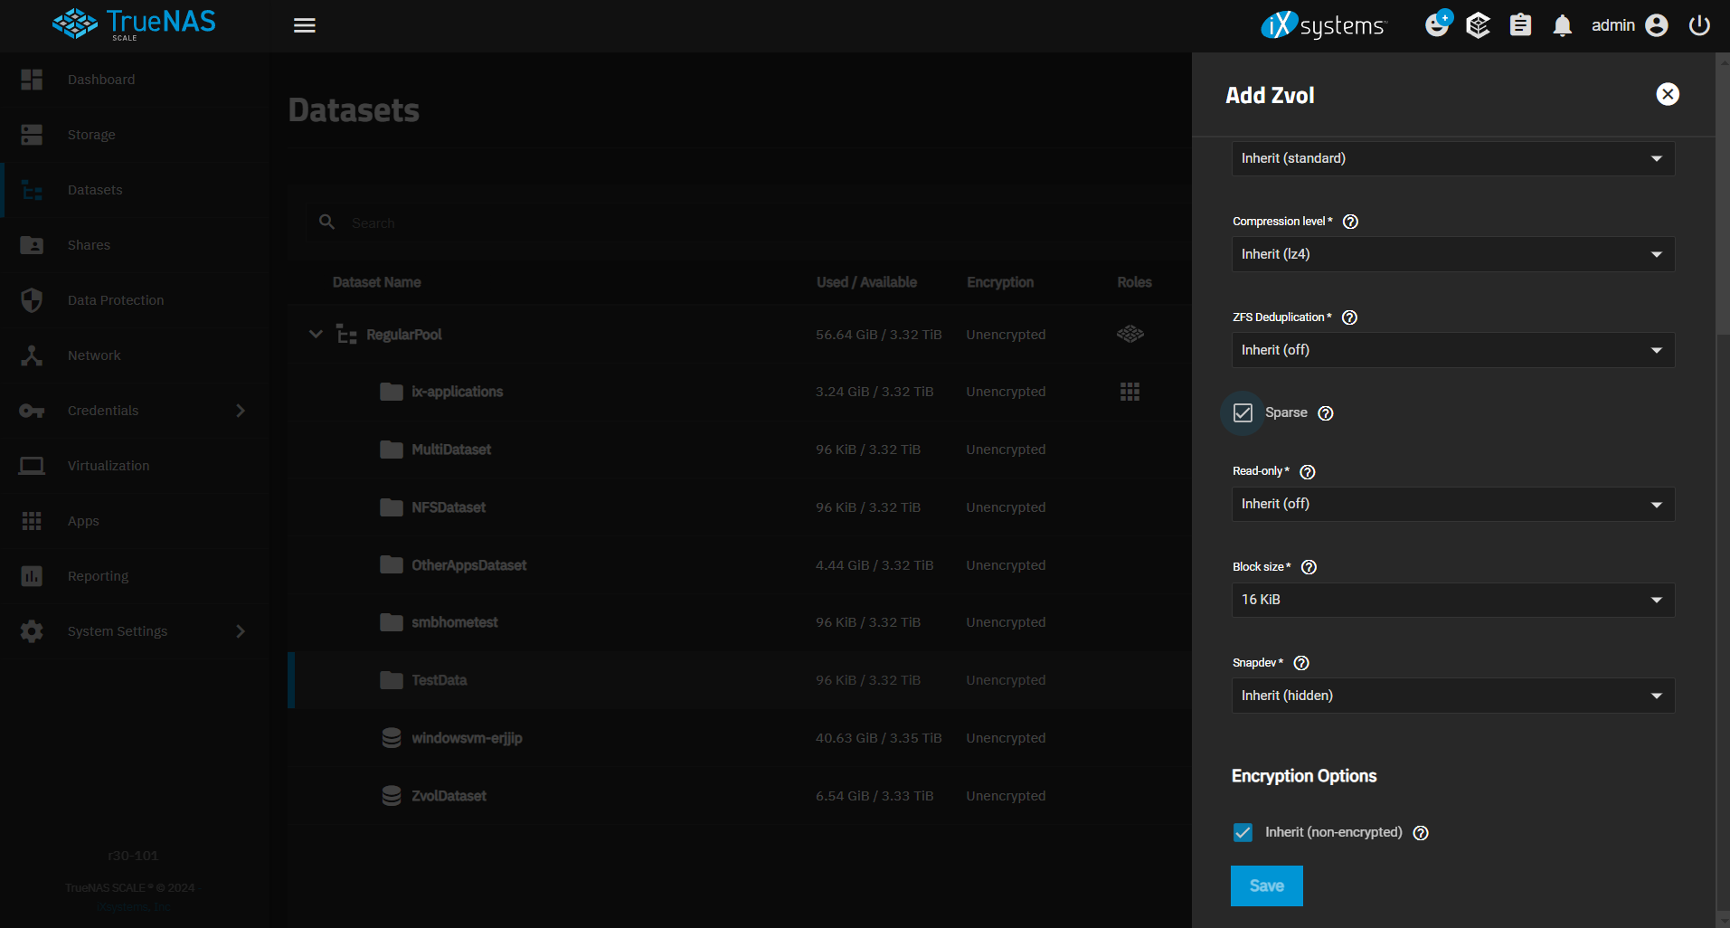The width and height of the screenshot is (1730, 928).
Task: Toggle Inherit (non-encrypted) checkbox
Action: point(1243,833)
